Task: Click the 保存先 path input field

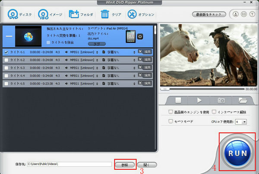Action: pyautogui.click(x=69, y=164)
